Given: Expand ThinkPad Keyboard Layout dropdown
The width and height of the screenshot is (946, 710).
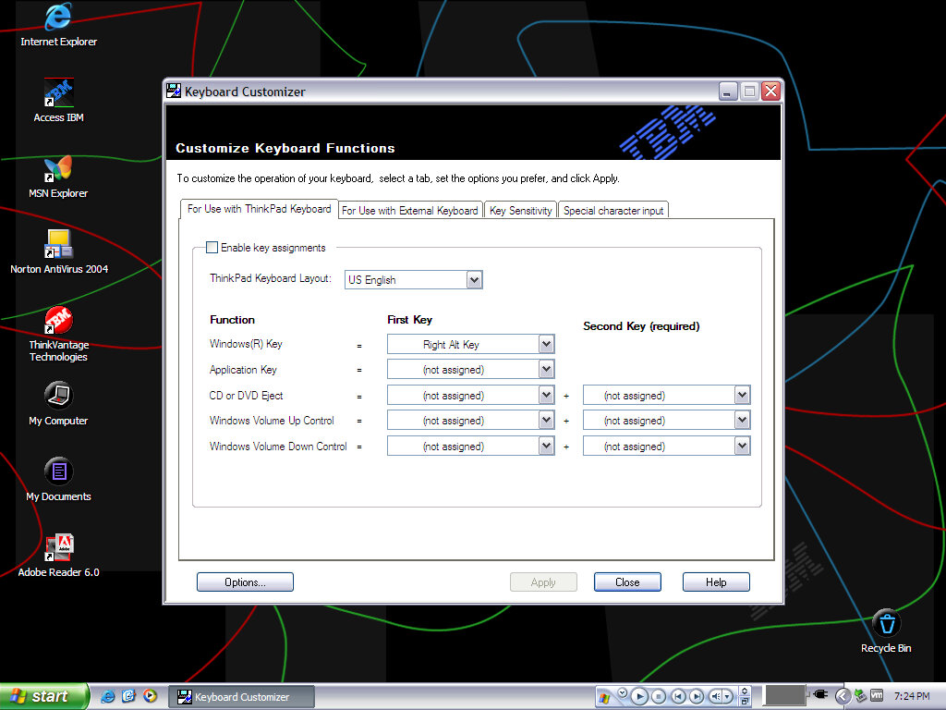Looking at the screenshot, I should (474, 280).
